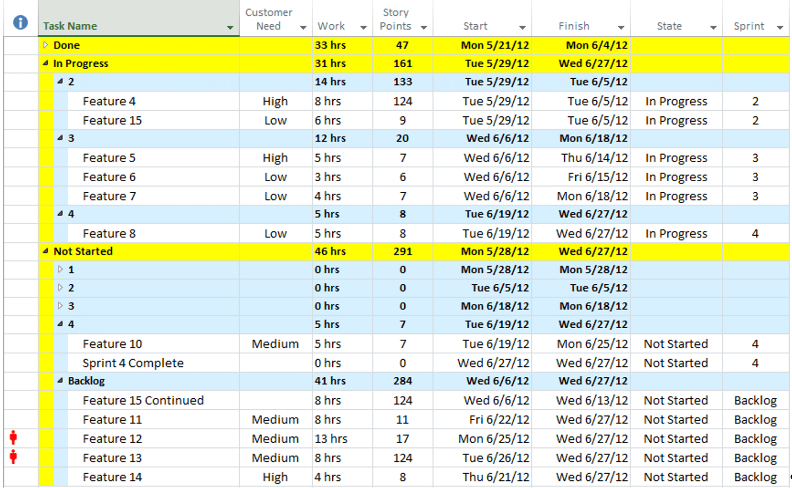
Task: Click Backlog sprint value for Feature 15 Continued
Action: coord(755,401)
